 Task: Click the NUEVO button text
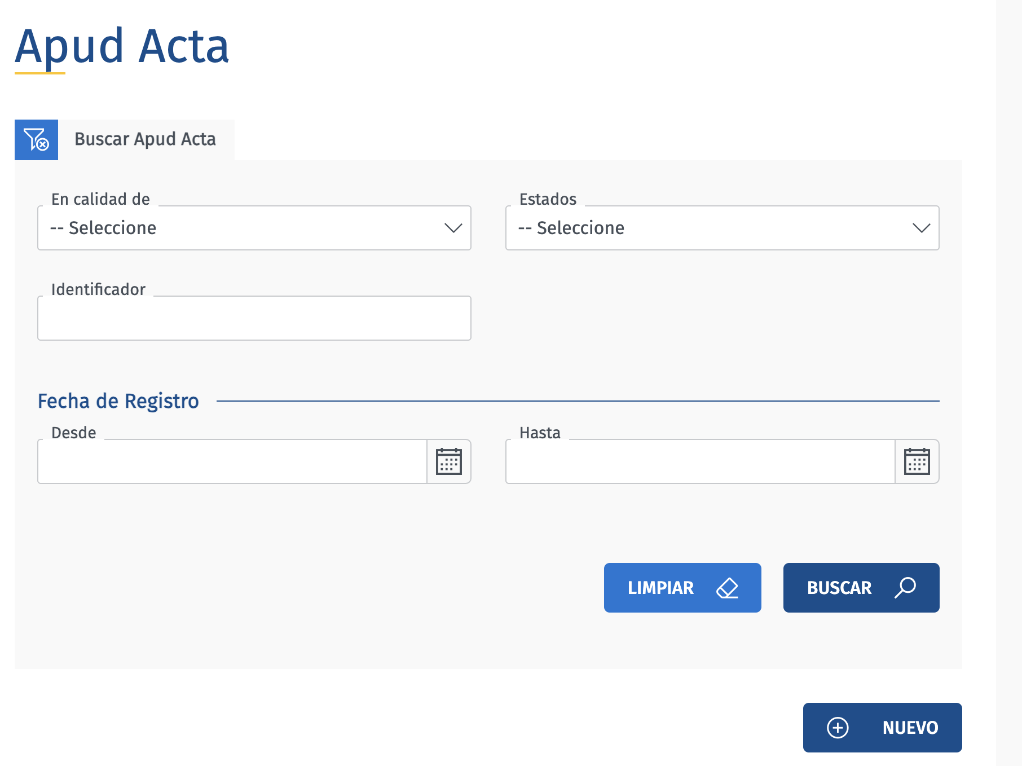pyautogui.click(x=910, y=728)
